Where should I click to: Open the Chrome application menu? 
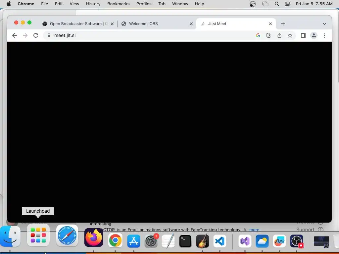pyautogui.click(x=26, y=4)
